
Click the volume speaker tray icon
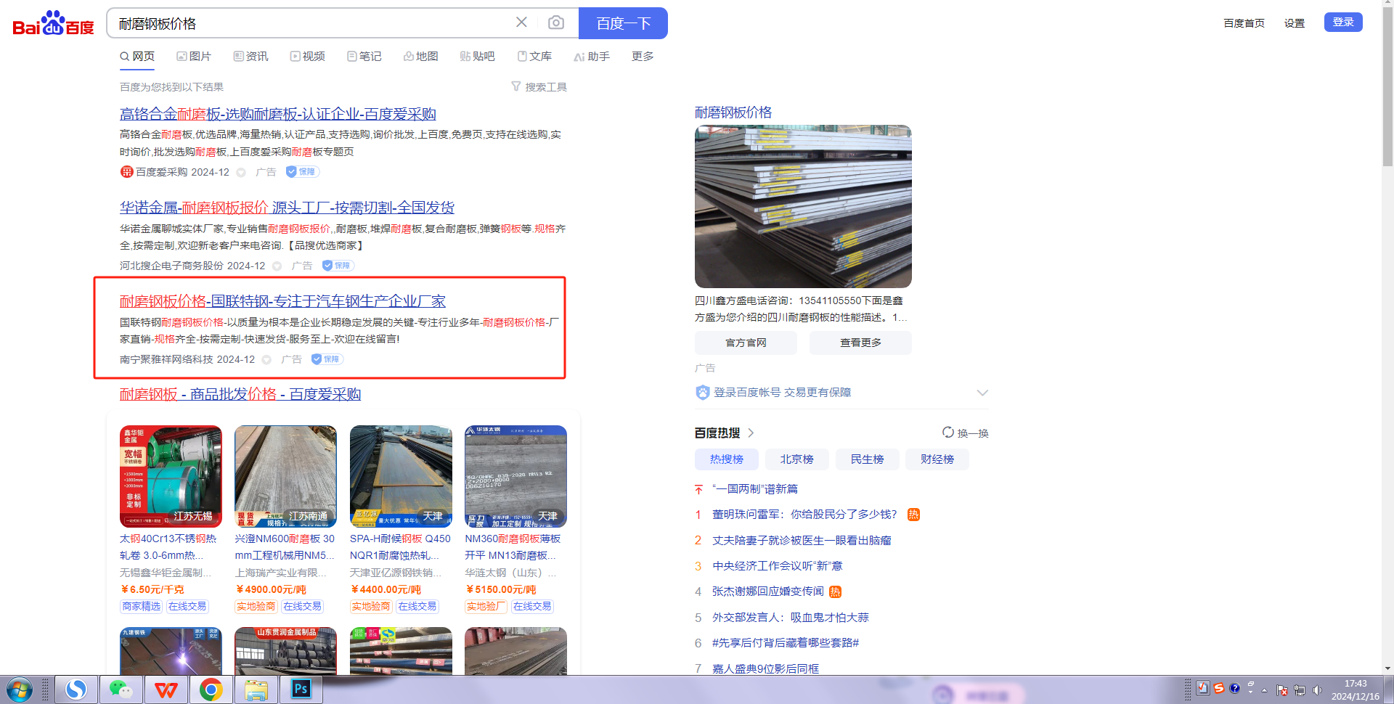coord(1318,689)
